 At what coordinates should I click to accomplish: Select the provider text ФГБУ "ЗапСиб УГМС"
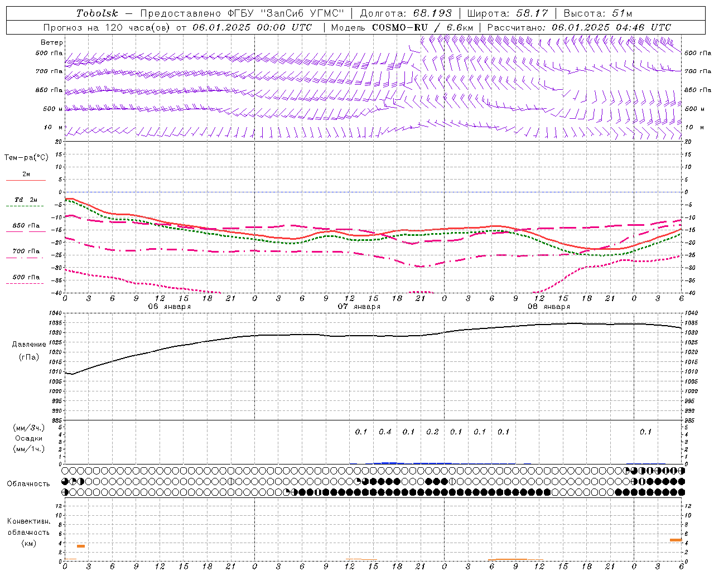pos(286,13)
